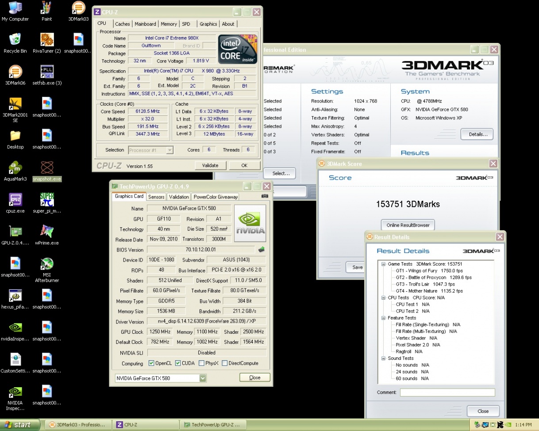This screenshot has height=431, width=539.
Task: Click the Online ResultBrowser button
Action: point(408,225)
